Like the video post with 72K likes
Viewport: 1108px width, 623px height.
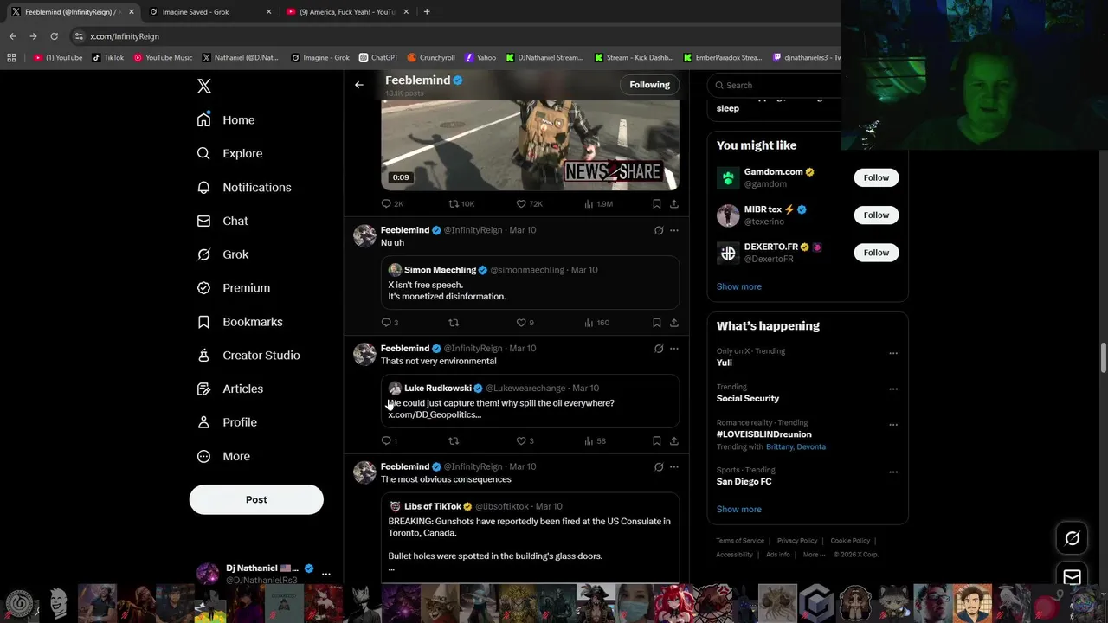coord(529,203)
